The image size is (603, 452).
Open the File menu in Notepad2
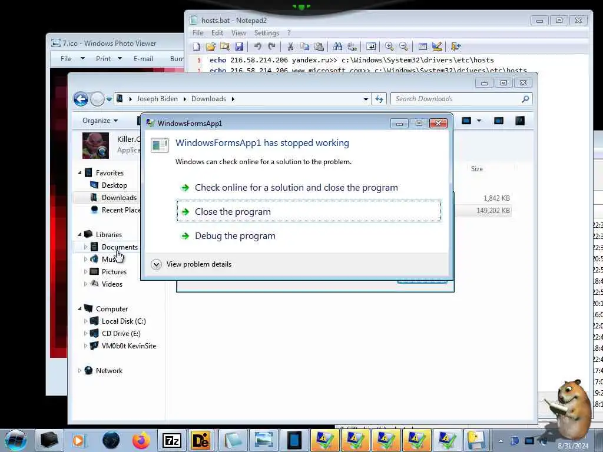point(198,33)
